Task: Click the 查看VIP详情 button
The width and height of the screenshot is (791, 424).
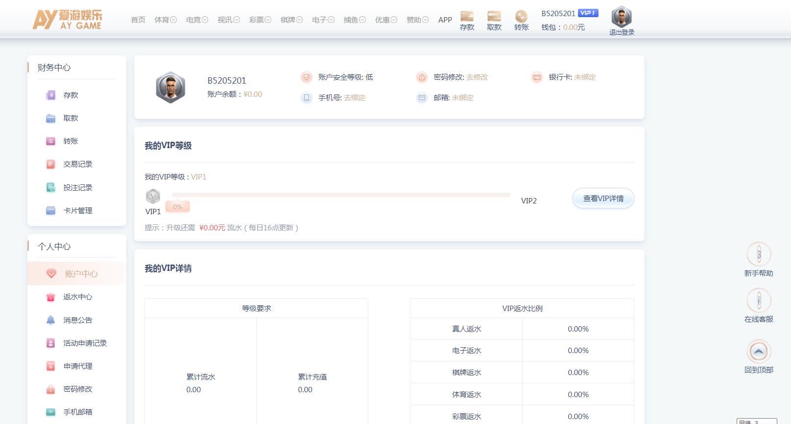Action: [603, 199]
